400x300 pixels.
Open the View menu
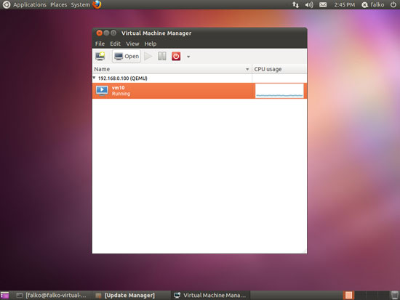tap(132, 44)
